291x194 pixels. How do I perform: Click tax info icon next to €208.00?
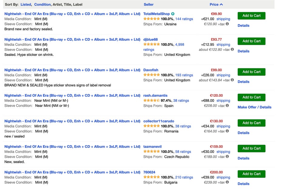(x=227, y=106)
